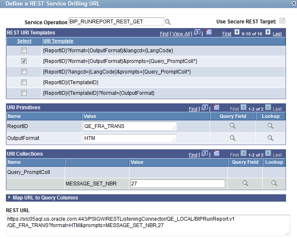Edit the MESSAGE_SET_NBR value field
The image size is (297, 239).
(x=177, y=184)
